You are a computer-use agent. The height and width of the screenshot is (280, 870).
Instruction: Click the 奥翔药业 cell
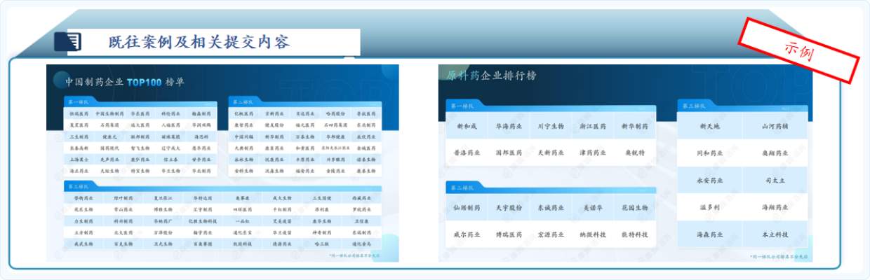774,153
